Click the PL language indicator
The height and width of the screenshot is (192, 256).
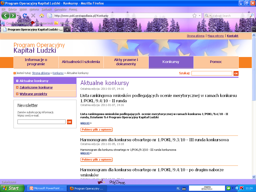click(178, 188)
